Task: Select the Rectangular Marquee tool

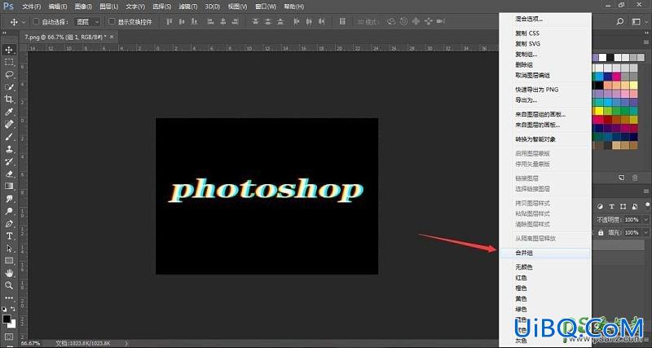Action: pyautogui.click(x=9, y=63)
